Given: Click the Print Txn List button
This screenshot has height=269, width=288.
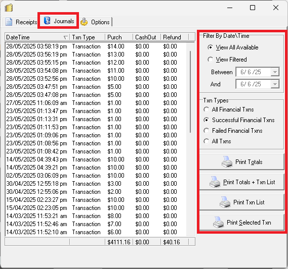Looking at the screenshot, I should click(x=242, y=202).
